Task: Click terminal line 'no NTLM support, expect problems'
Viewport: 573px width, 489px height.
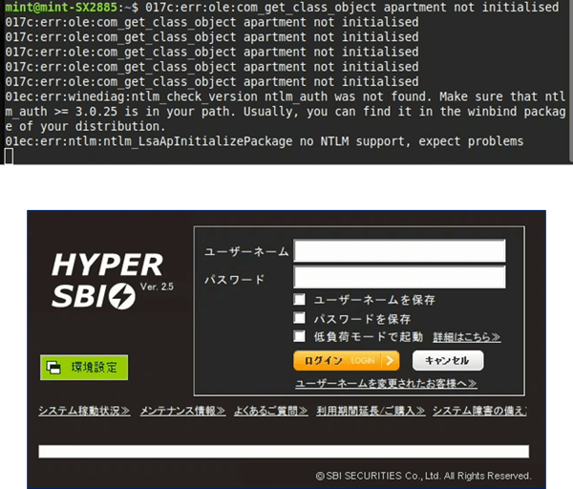Action: click(412, 141)
